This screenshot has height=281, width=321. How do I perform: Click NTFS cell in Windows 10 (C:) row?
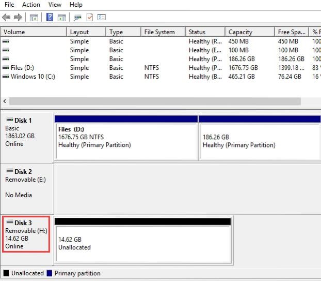[152, 77]
